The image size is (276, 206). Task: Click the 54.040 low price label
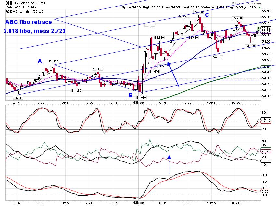tap(18, 98)
